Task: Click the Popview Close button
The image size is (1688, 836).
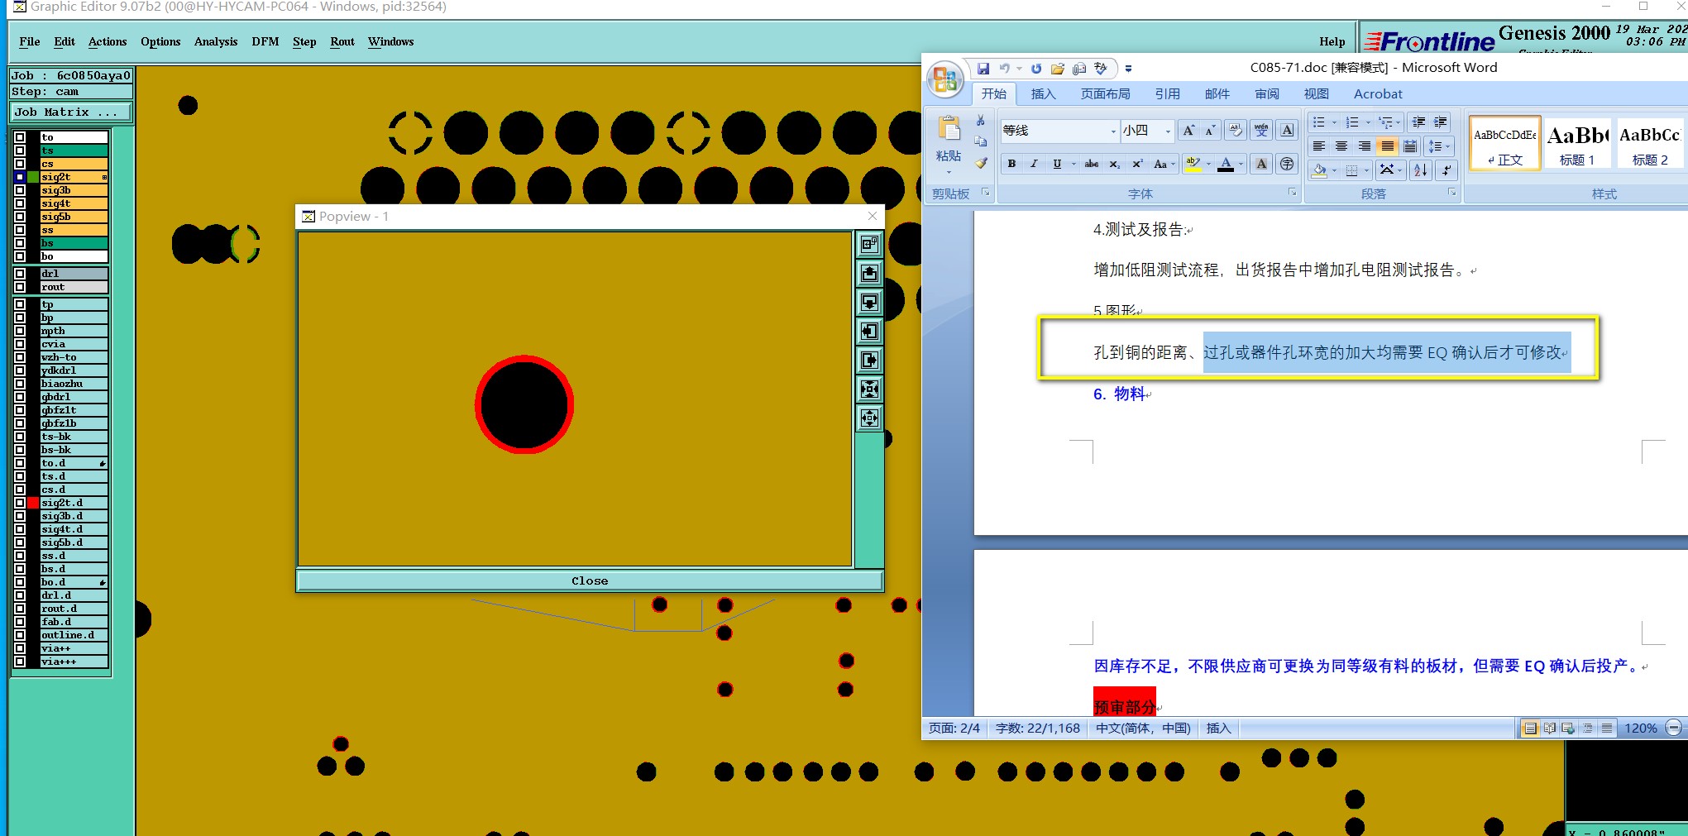Action: pyautogui.click(x=590, y=580)
